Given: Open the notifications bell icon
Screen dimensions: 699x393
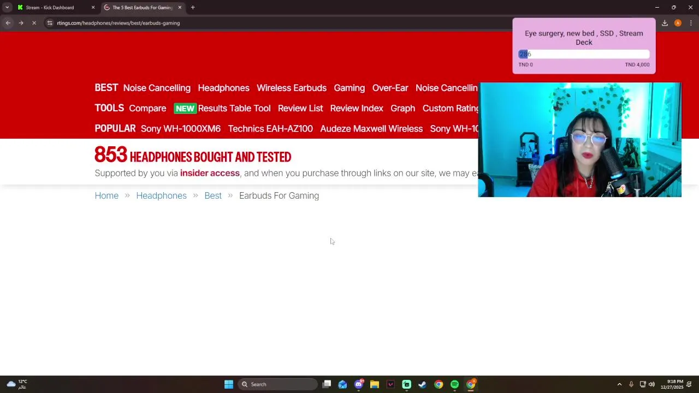Looking at the screenshot, I should pos(689,384).
